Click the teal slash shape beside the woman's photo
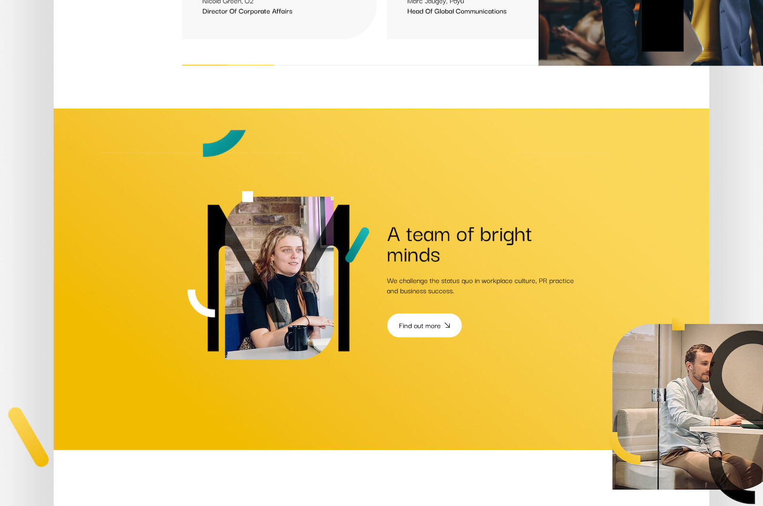The height and width of the screenshot is (506, 763). pos(357,245)
